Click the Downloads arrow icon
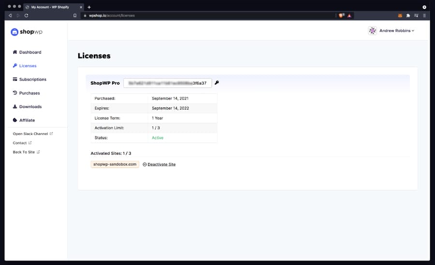The width and height of the screenshot is (435, 265). 15,106
